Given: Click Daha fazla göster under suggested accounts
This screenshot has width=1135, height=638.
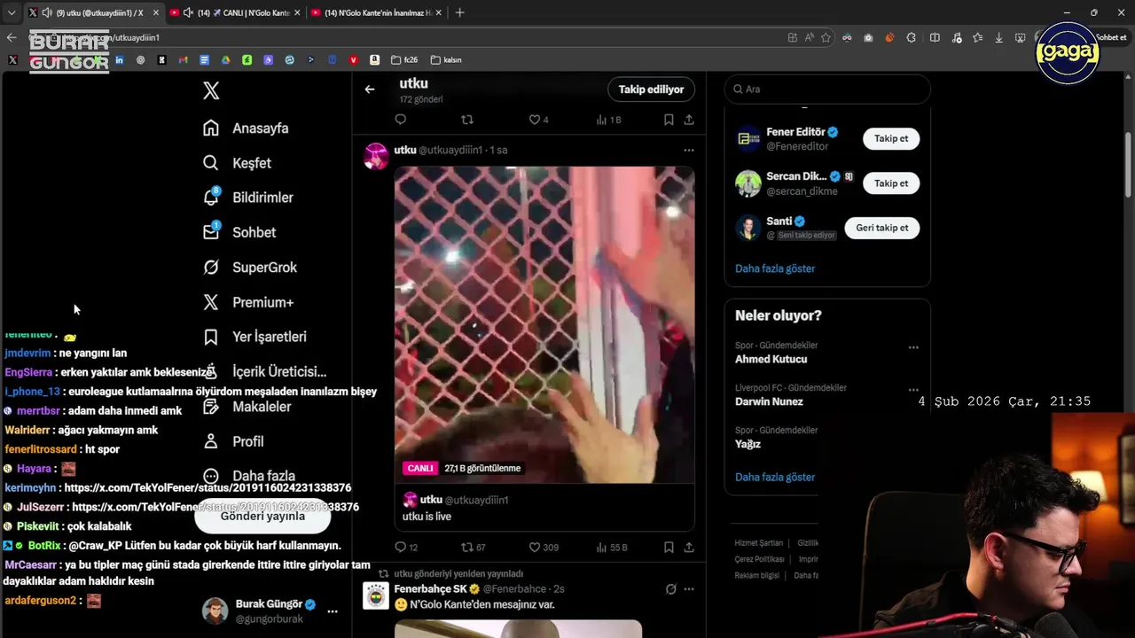Looking at the screenshot, I should (775, 268).
